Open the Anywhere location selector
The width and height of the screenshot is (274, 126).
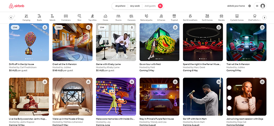(x=120, y=6)
